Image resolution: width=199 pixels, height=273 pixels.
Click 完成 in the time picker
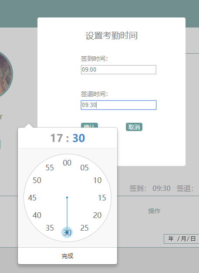[x=67, y=256]
